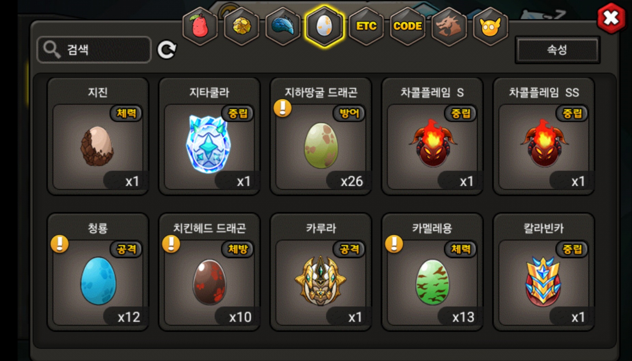
Task: Select the egg inventory tab
Action: pyautogui.click(x=324, y=26)
